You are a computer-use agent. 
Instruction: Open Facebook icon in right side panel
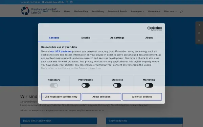pos(199,25)
